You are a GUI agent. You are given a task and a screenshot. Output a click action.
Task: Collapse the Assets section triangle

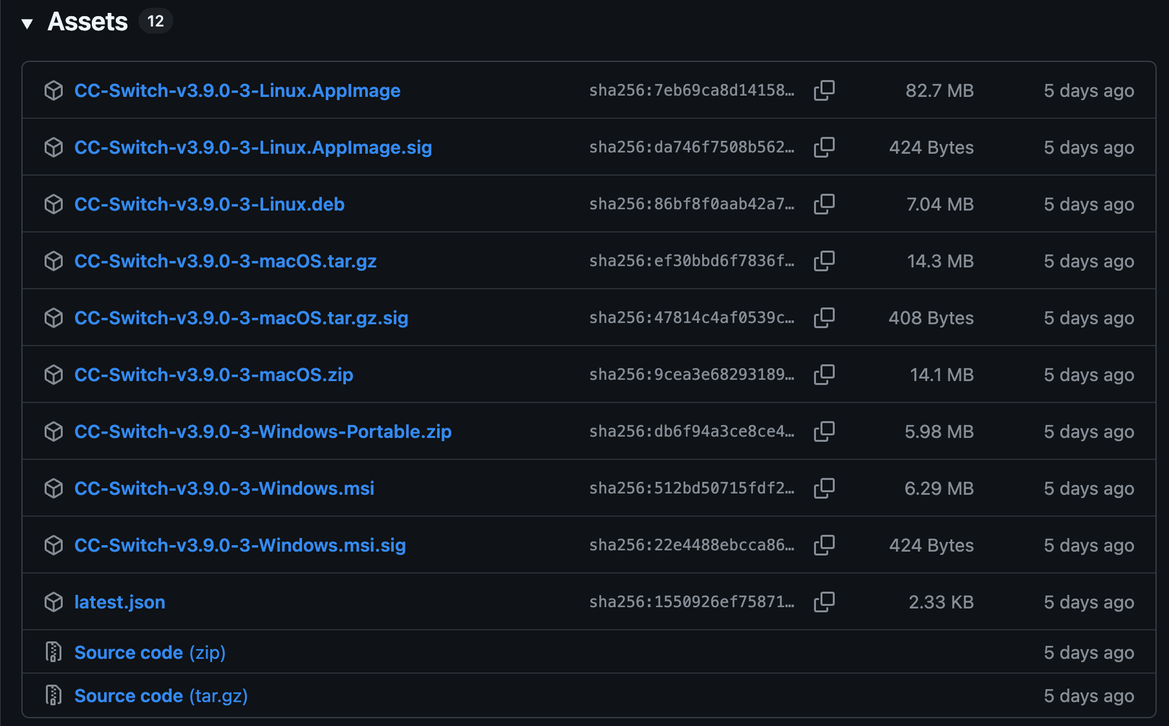[x=27, y=24]
